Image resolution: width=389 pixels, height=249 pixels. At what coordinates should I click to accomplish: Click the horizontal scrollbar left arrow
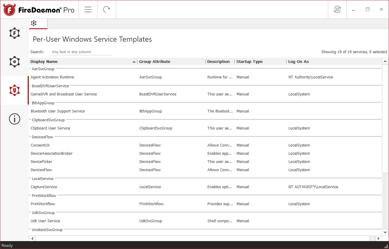[32, 238]
